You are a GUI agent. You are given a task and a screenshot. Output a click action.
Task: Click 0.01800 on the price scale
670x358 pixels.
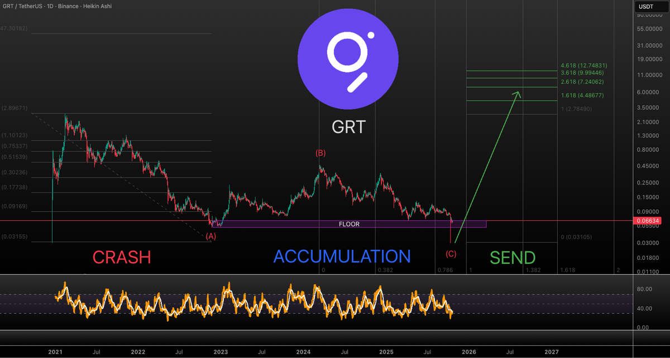[x=649, y=258]
